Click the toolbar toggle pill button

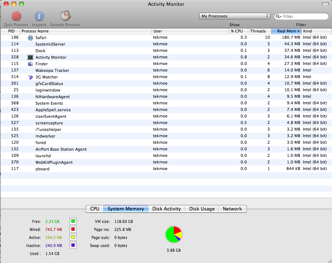[x=325, y=4]
